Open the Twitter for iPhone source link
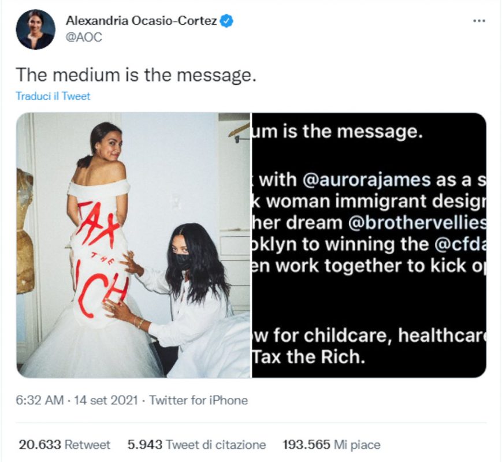The height and width of the screenshot is (462, 502). 199,400
